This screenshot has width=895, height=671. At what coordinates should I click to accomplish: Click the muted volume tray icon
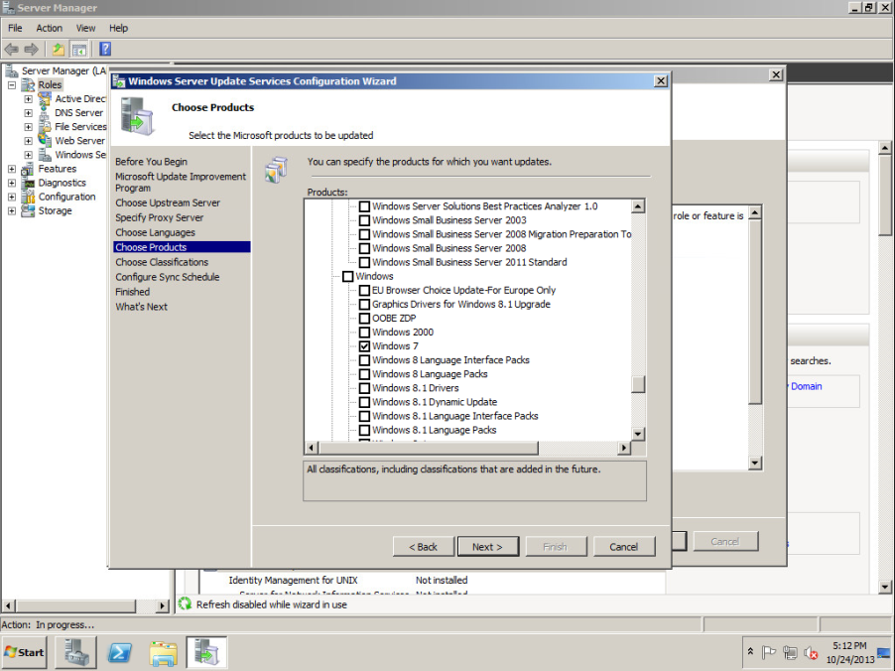(811, 652)
